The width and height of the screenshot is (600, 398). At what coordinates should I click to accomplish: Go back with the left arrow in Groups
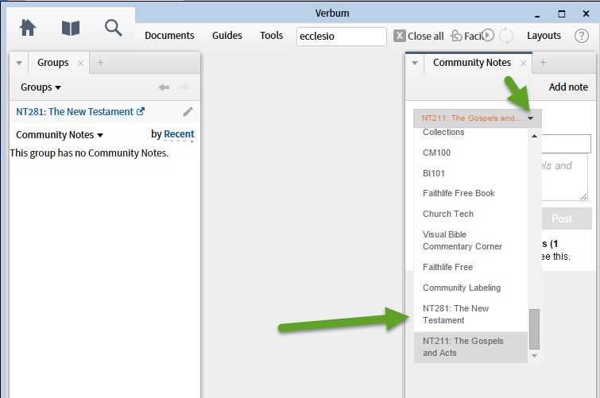(x=164, y=87)
